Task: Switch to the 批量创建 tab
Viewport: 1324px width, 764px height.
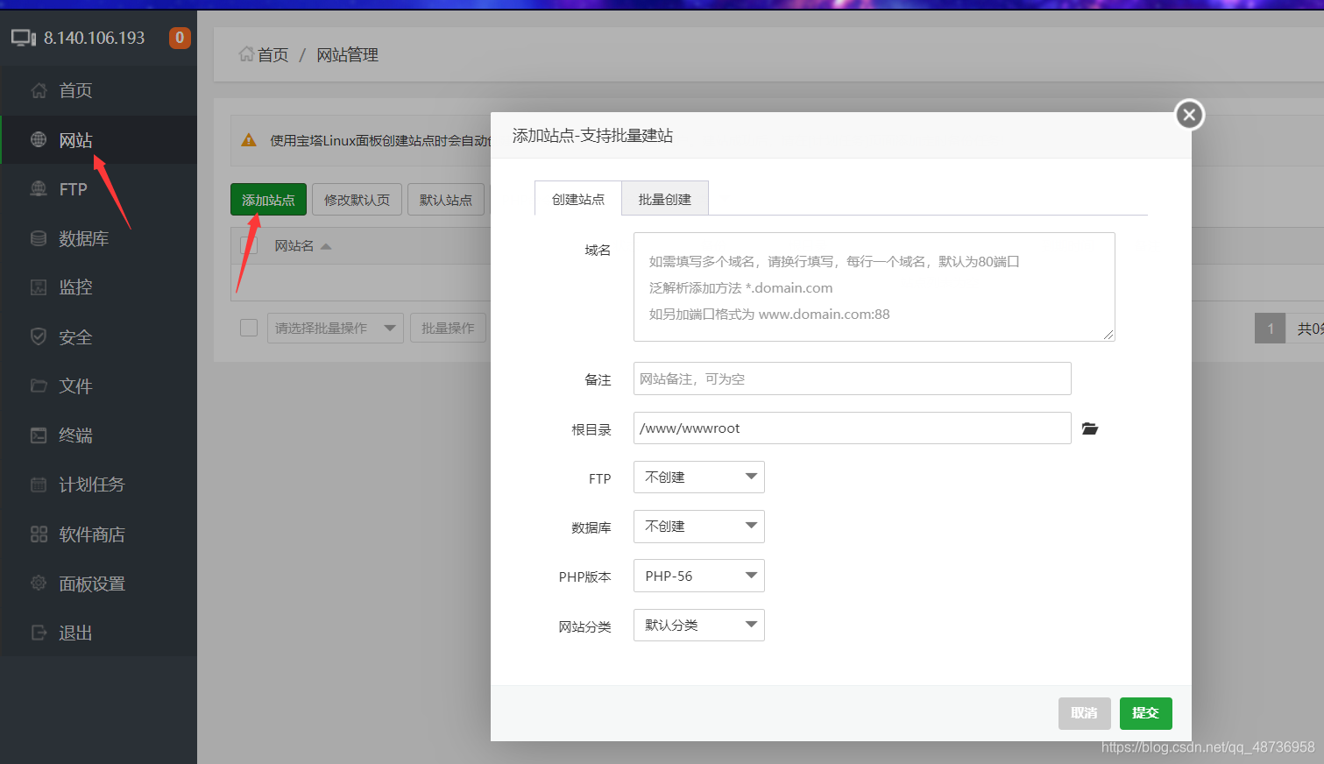Action: (x=665, y=199)
